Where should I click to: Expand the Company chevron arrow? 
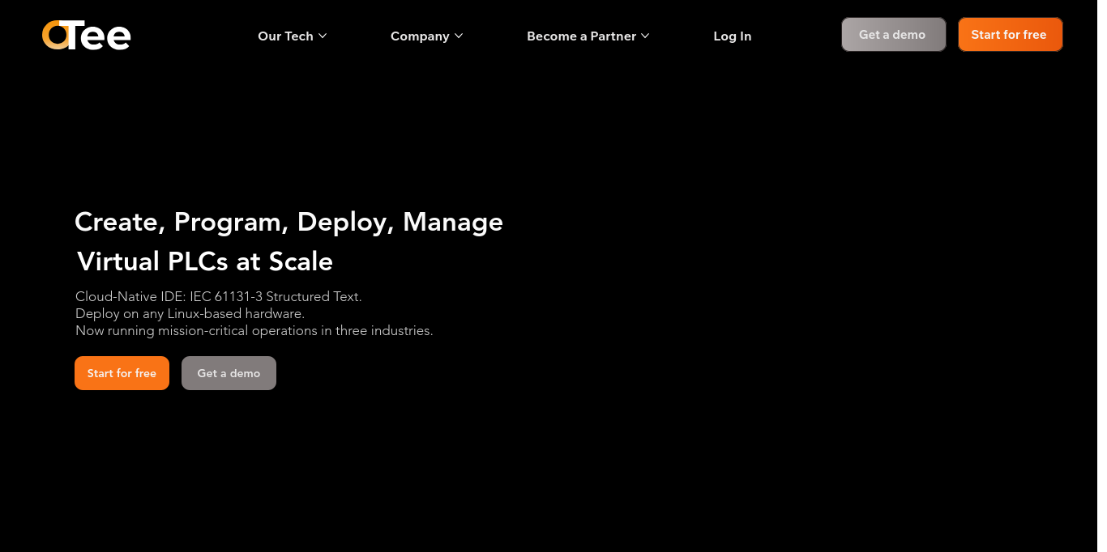(459, 36)
